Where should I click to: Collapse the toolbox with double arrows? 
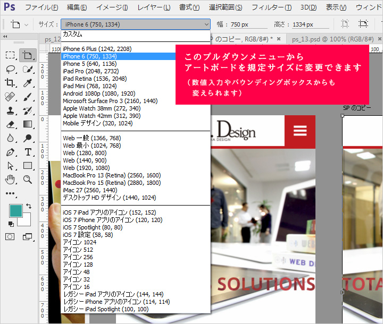click(5, 37)
